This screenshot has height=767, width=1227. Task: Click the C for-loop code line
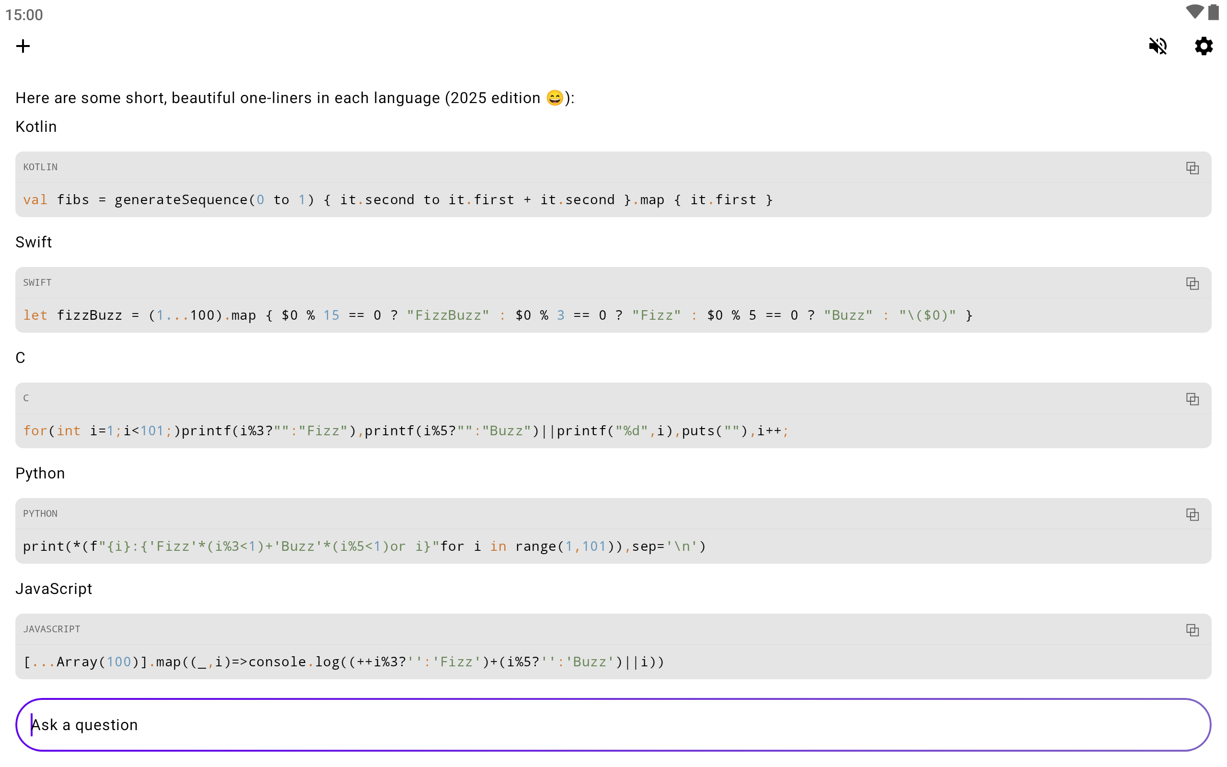(405, 431)
